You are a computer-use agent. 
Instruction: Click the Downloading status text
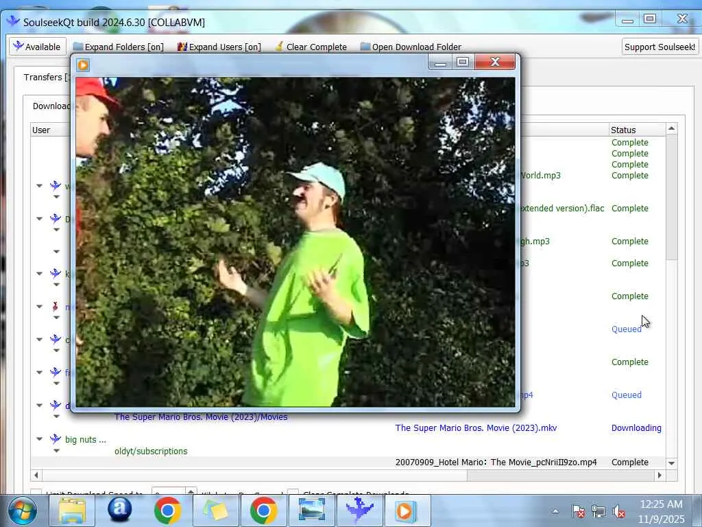pos(636,428)
